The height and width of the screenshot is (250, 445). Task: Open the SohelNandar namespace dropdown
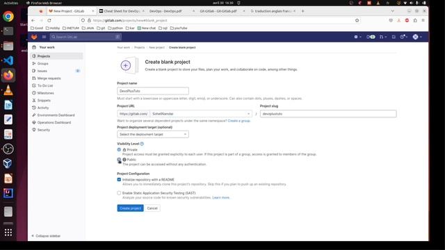coord(201,114)
